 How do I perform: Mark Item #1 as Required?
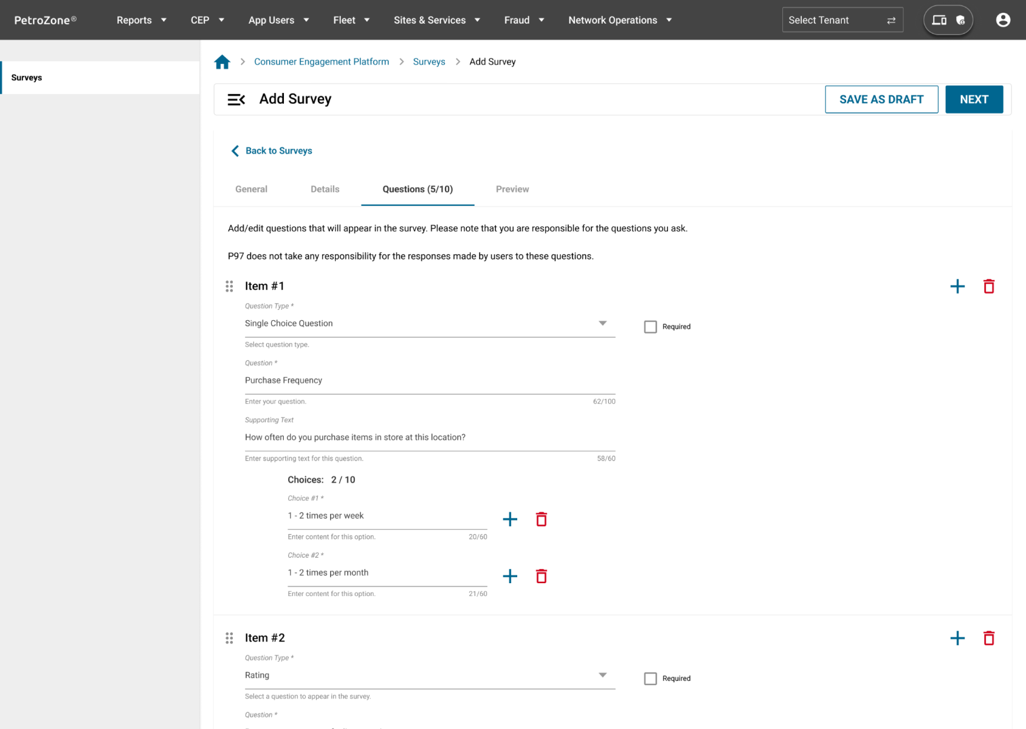(650, 327)
